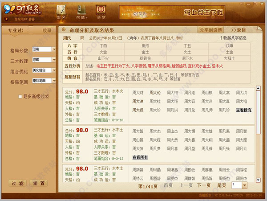Viewport: 267px width, 201px height.
Task: Select the name 周大财
Action: (x=138, y=93)
